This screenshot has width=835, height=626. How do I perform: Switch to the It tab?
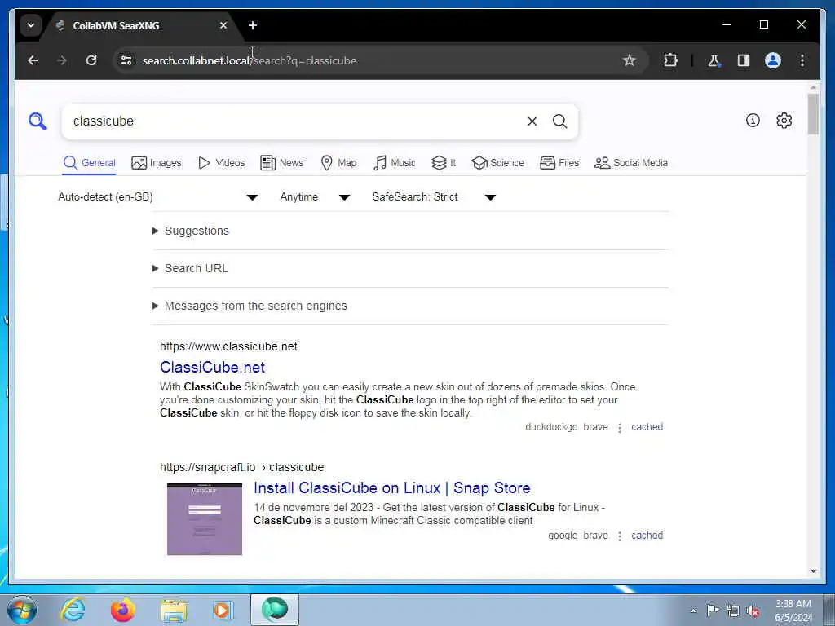[444, 163]
